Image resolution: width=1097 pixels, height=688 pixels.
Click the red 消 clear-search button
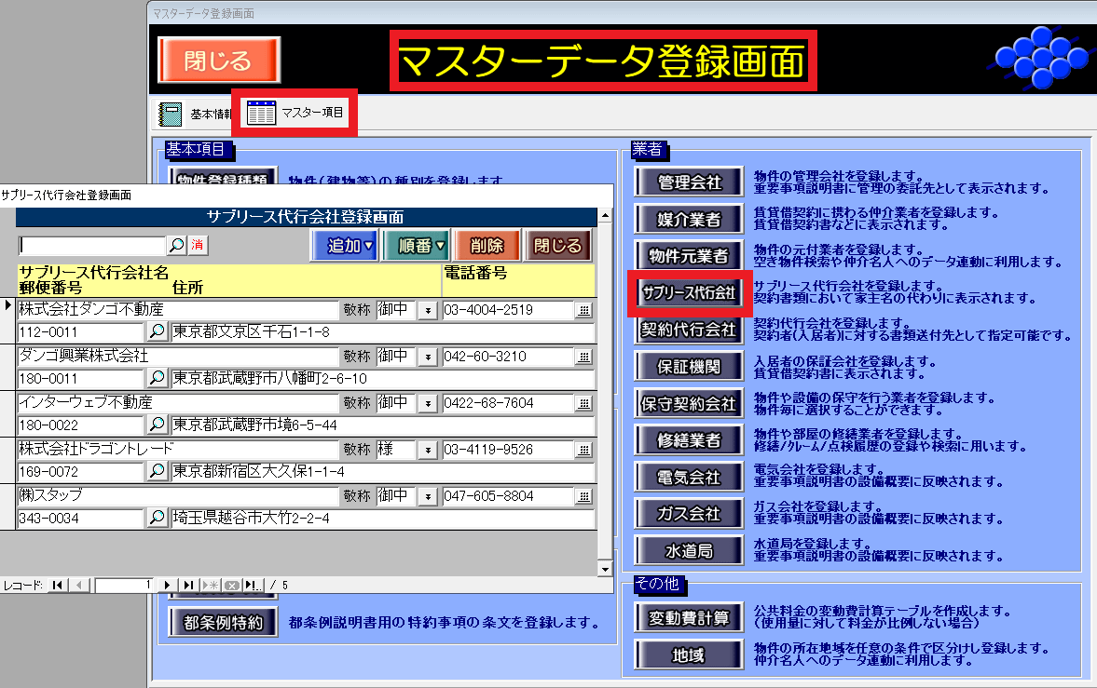(x=197, y=245)
